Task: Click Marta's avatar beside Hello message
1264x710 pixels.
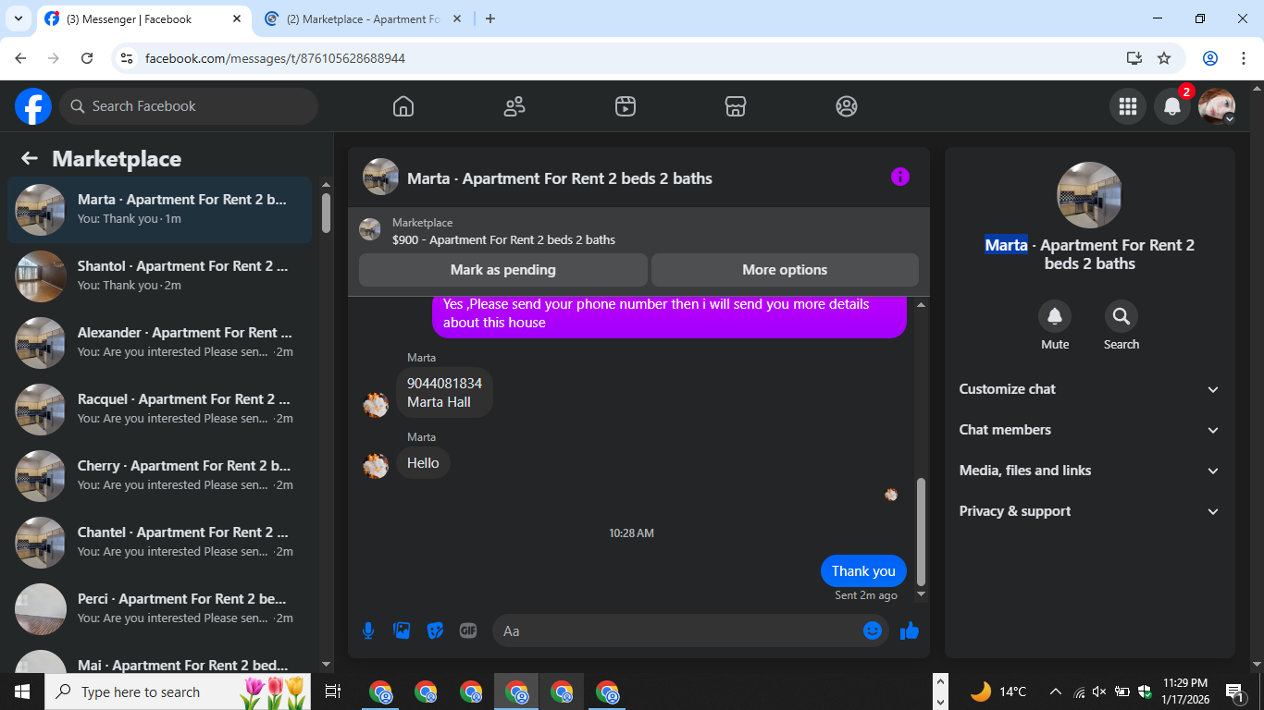Action: (376, 464)
